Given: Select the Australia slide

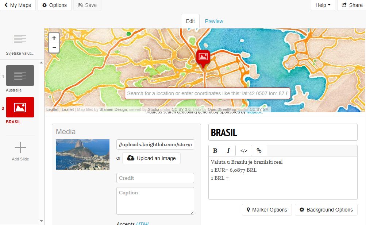Looking at the screenshot, I should point(20,79).
